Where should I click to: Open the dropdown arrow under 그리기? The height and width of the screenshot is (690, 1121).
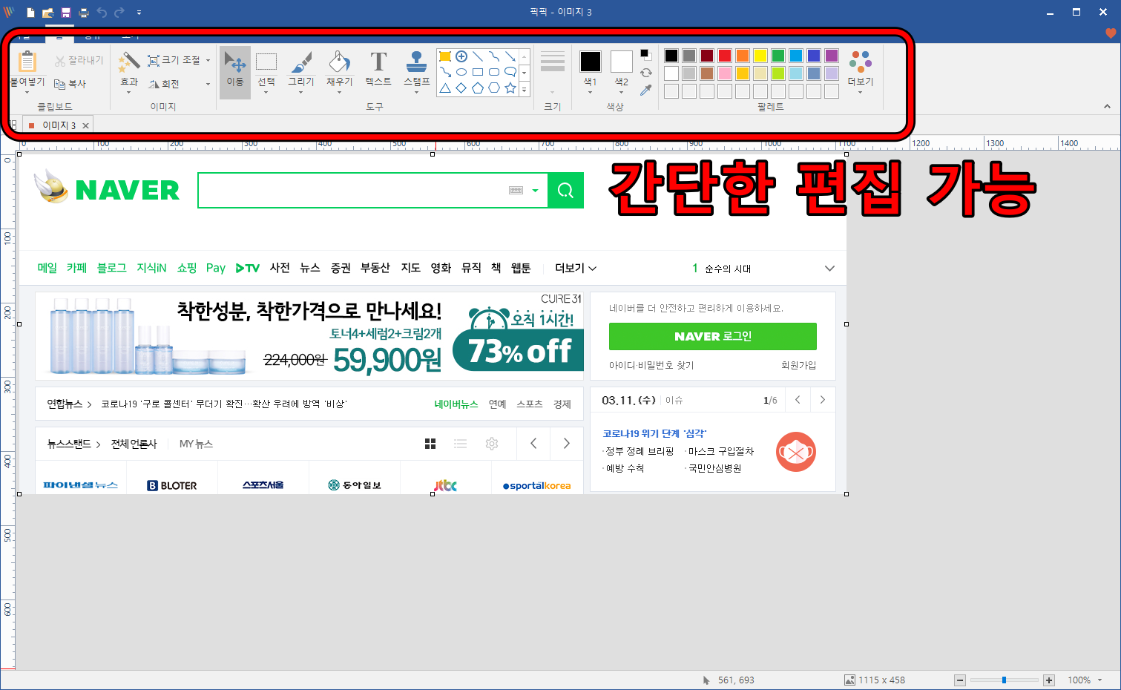click(301, 93)
